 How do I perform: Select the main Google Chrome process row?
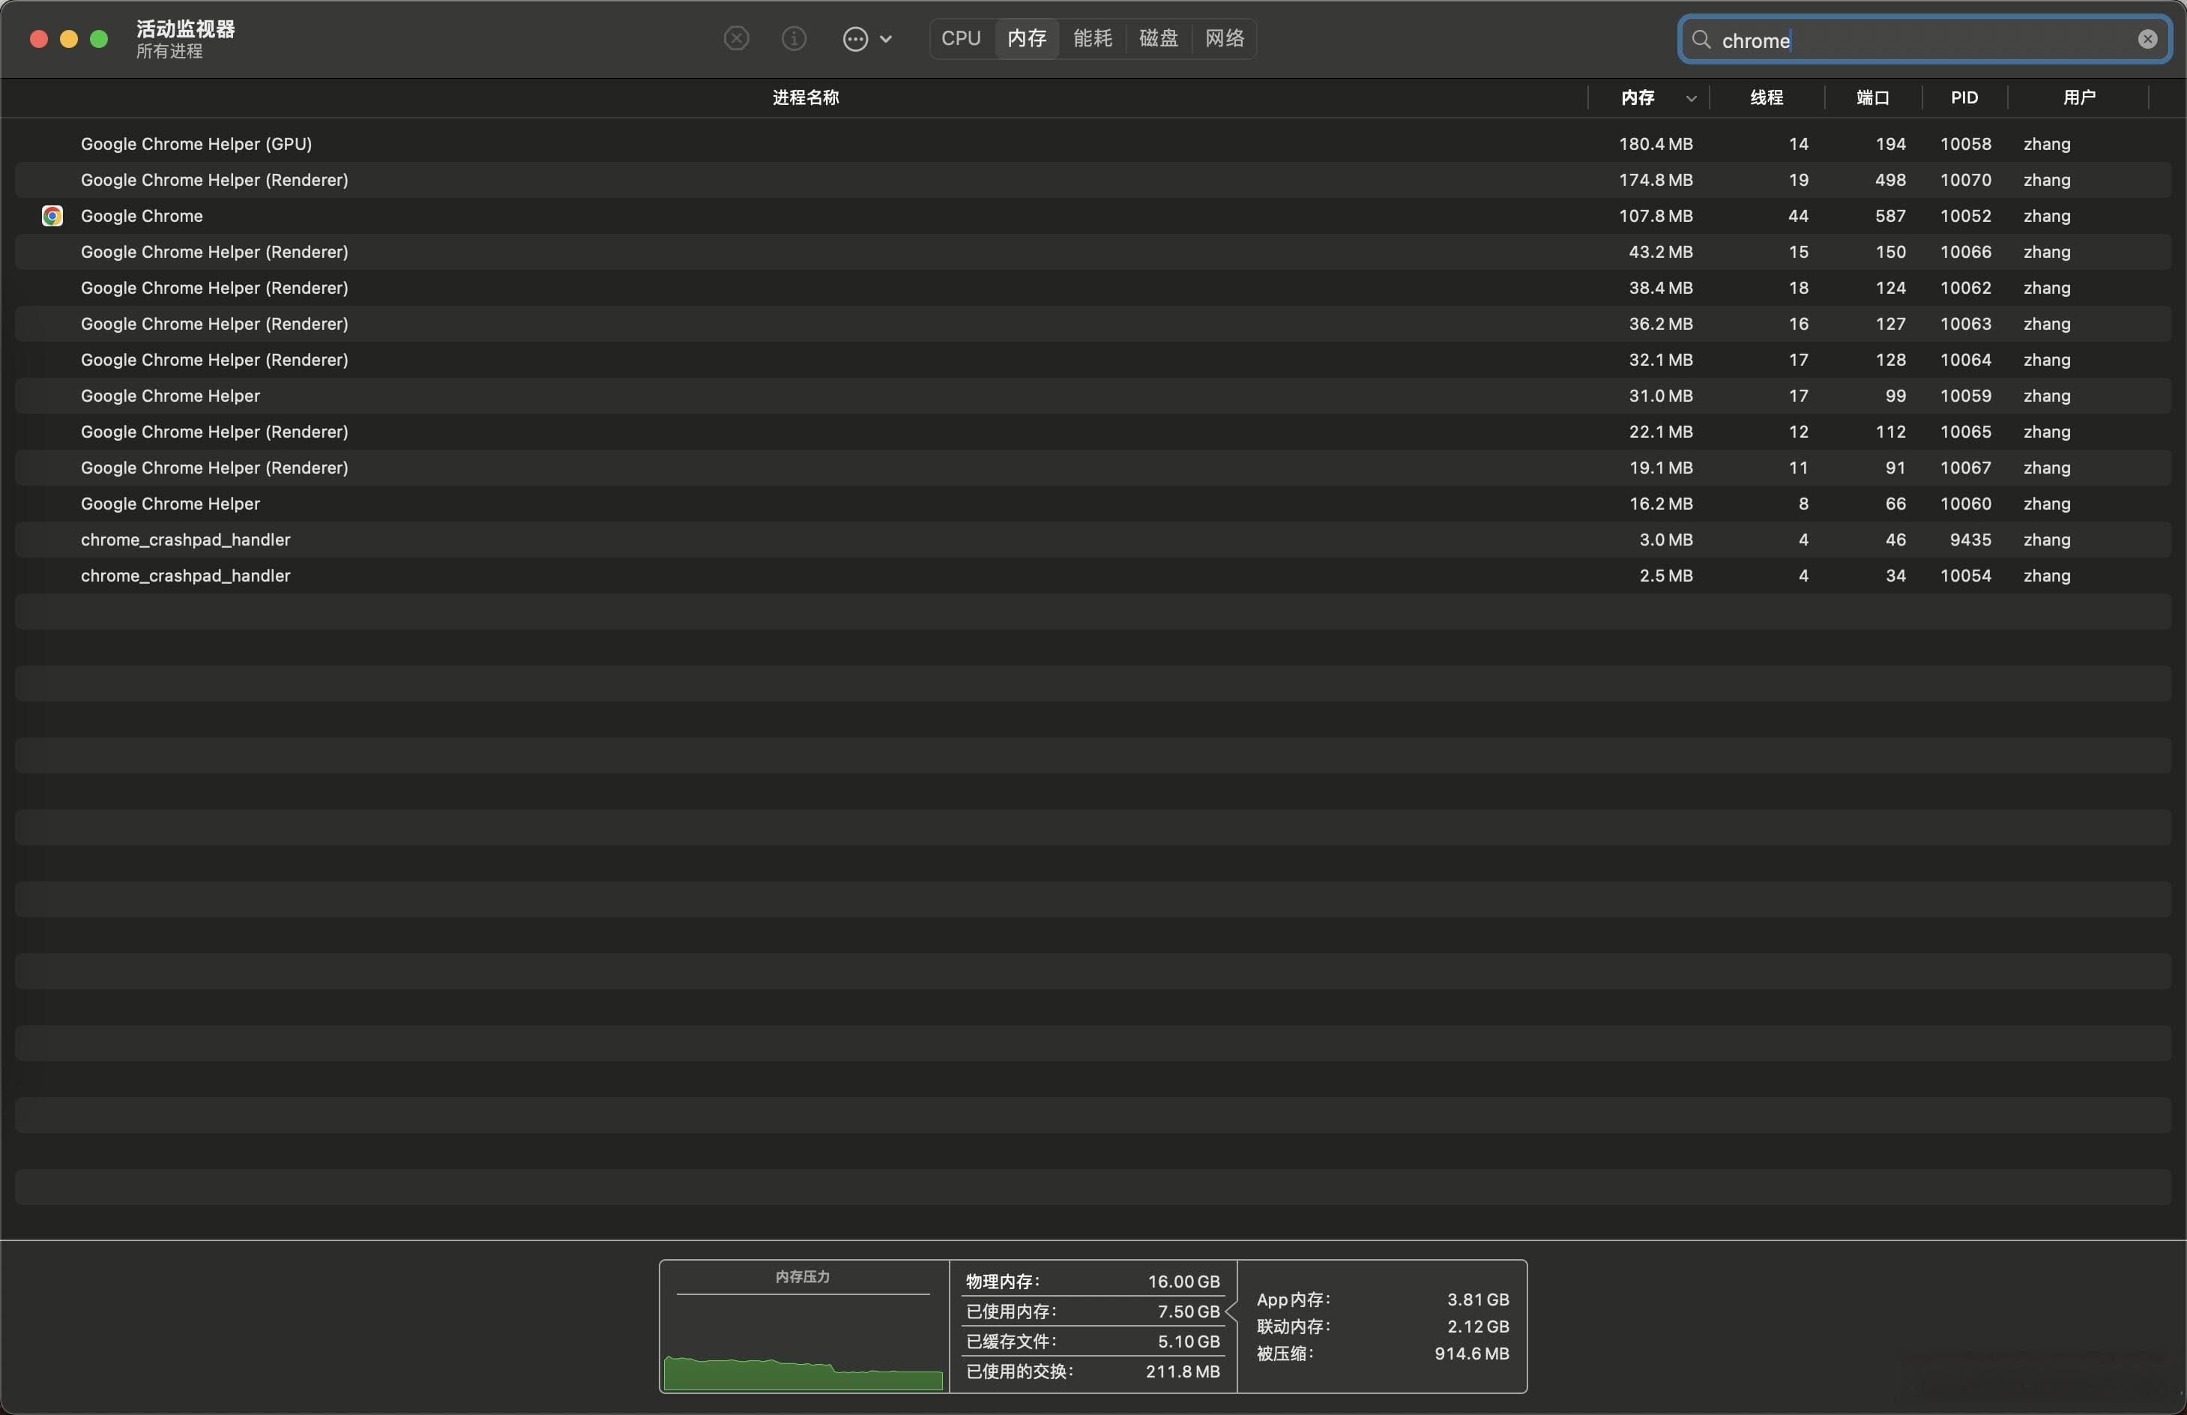[1093, 216]
